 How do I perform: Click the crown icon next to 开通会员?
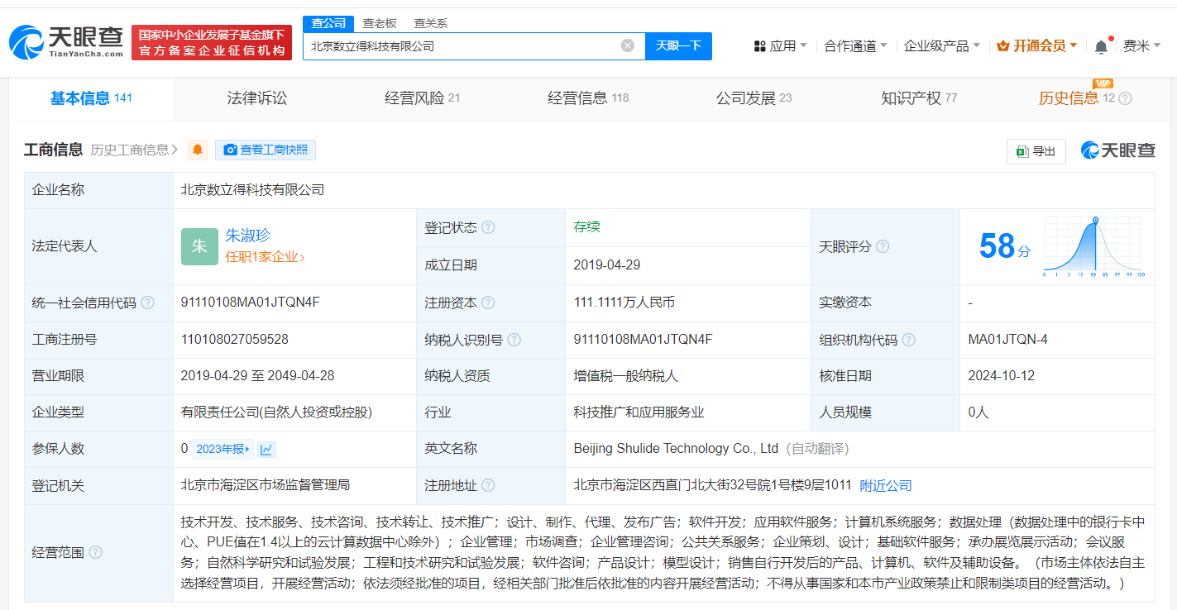[1003, 45]
